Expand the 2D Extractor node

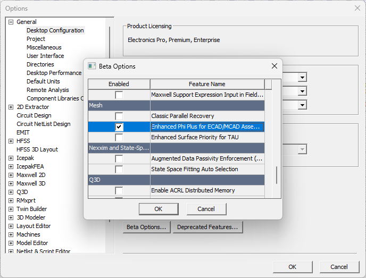[x=11, y=107]
